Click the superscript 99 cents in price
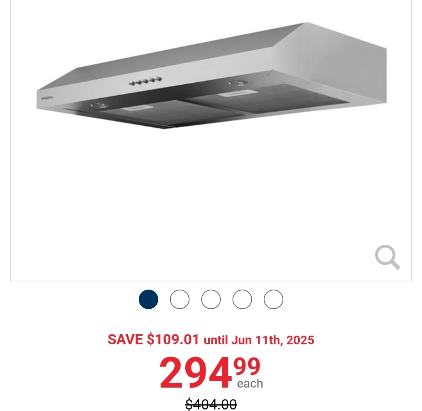The width and height of the screenshot is (422, 411). [247, 367]
